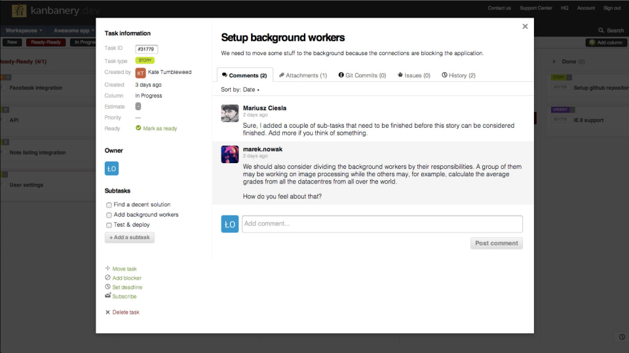Open the History (2) tab
629x353 pixels.
459,75
